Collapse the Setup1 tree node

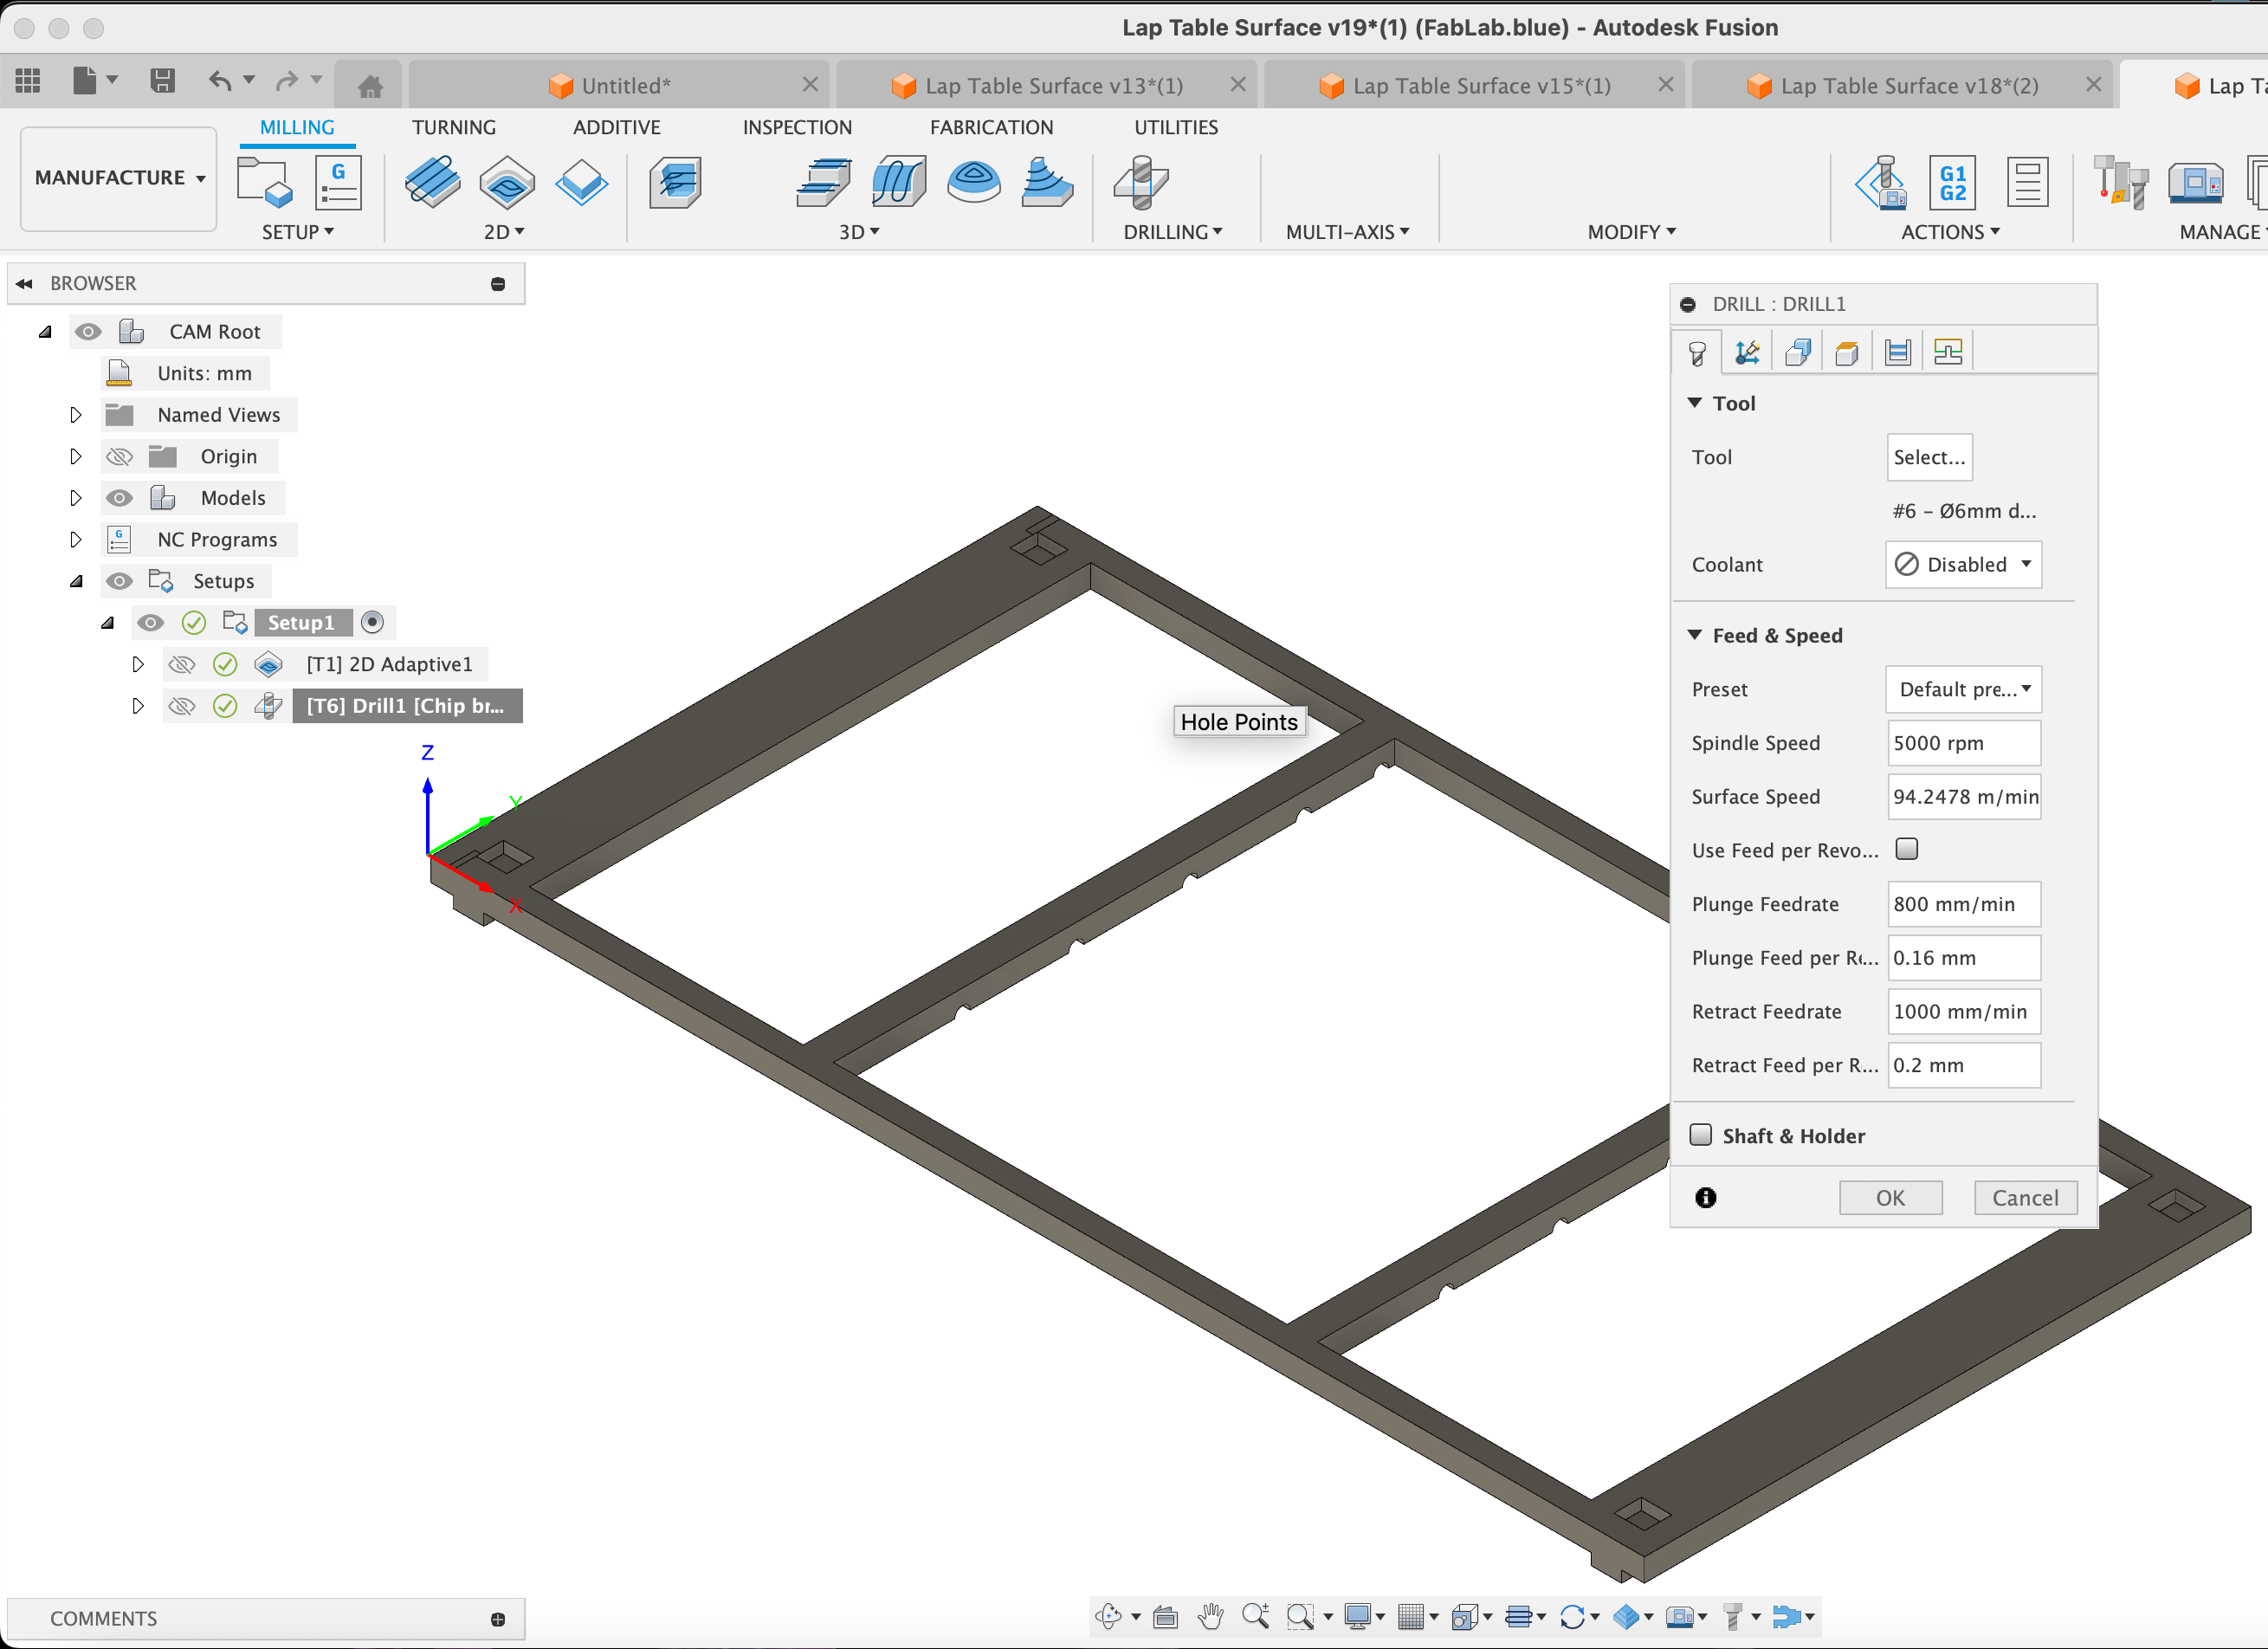[107, 623]
